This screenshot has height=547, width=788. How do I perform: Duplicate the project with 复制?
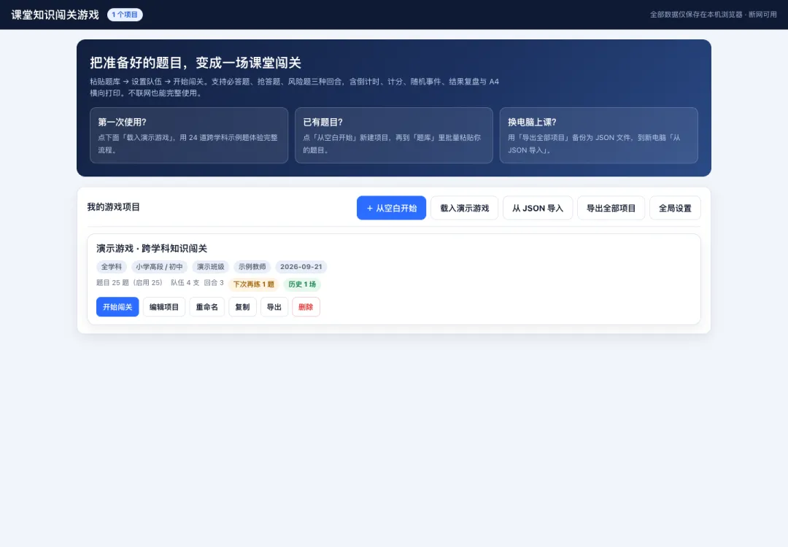[x=242, y=307]
